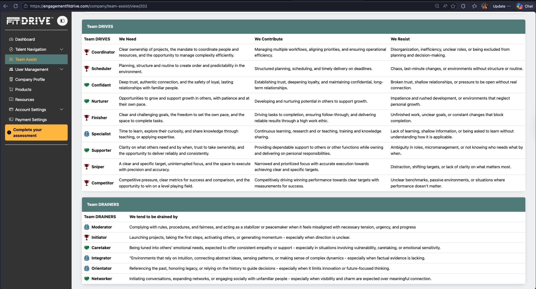Click the handshake icon beside Caretaker
The image size is (536, 289).
pyautogui.click(x=87, y=248)
